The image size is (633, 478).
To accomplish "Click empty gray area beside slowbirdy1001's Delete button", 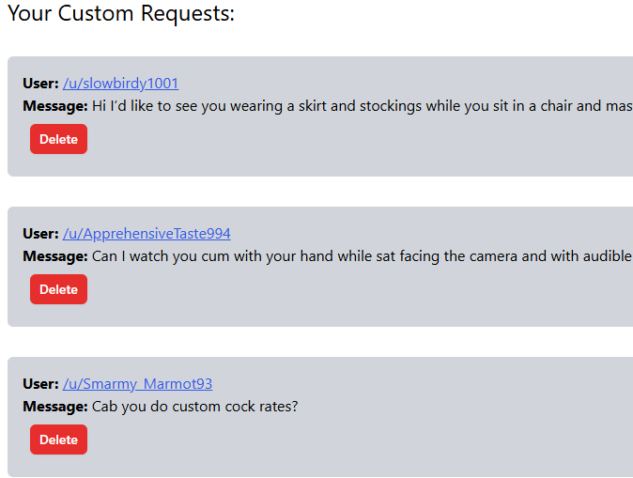I will coord(329,141).
